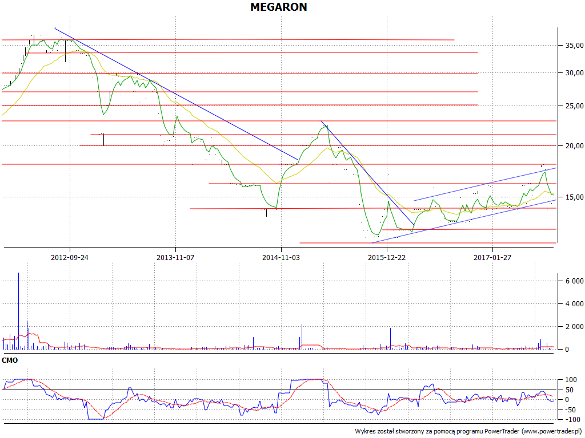The width and height of the screenshot is (585, 438).
Task: Click the 100 CMO axis value
Action: point(571,380)
